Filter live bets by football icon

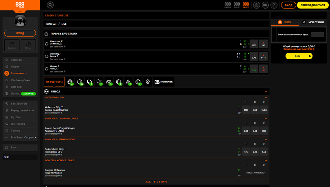(x=70, y=82)
